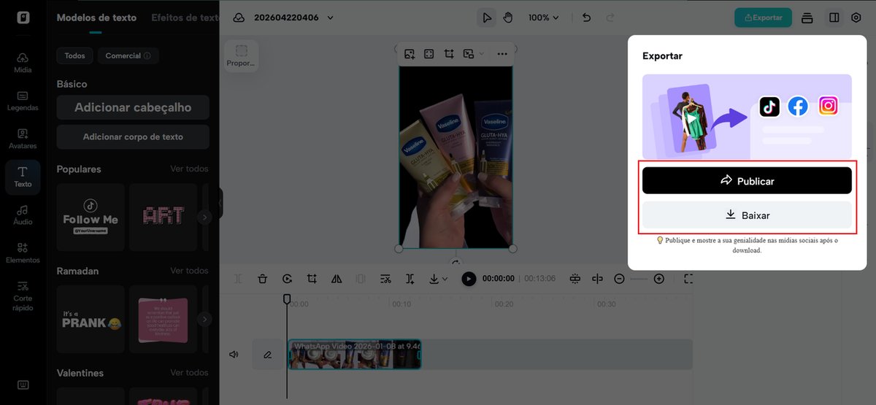Click the timeline crop icon

point(312,279)
